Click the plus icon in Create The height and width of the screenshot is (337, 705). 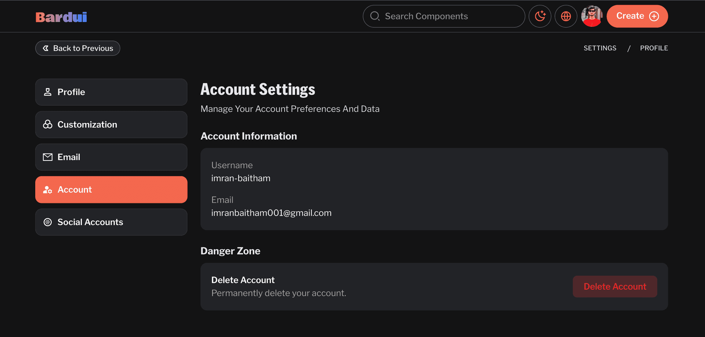coord(654,16)
